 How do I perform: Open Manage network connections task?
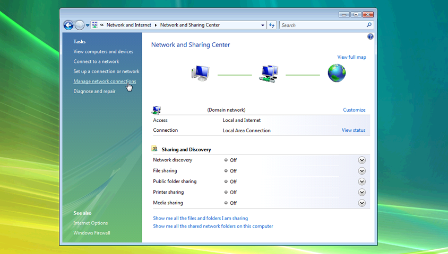coord(105,81)
